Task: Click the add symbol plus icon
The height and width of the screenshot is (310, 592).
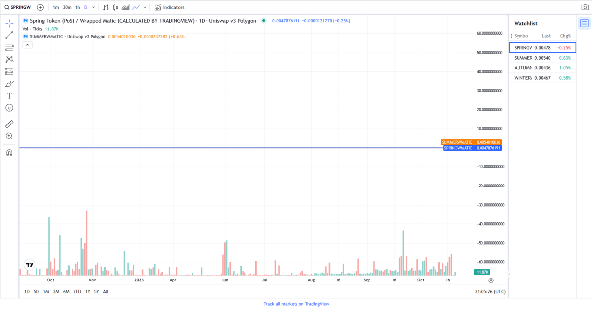Action: point(40,7)
